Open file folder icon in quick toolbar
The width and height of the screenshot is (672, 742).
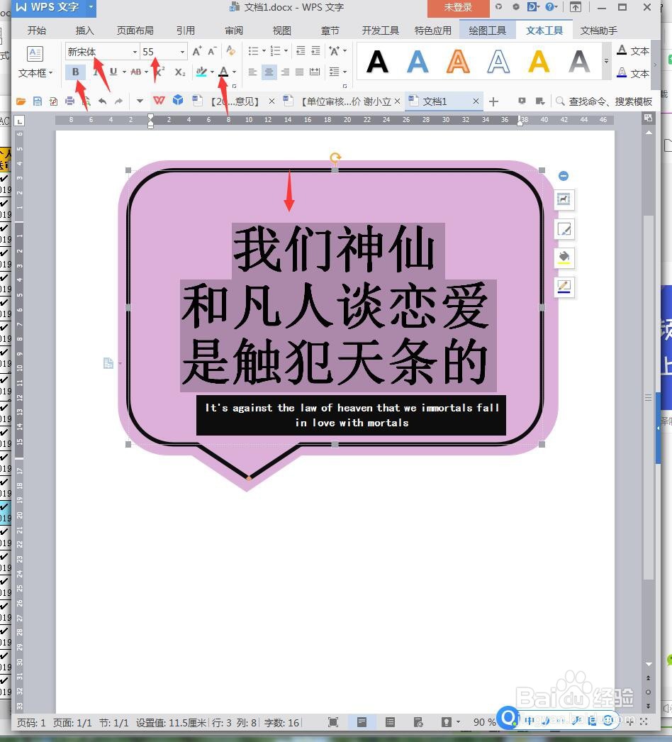(21, 101)
